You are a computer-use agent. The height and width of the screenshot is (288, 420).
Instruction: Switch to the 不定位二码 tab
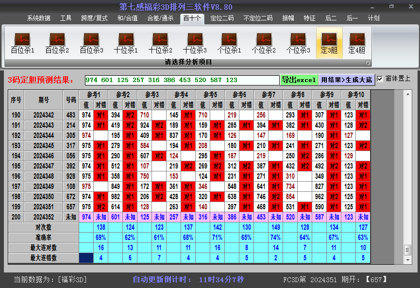pos(258,18)
